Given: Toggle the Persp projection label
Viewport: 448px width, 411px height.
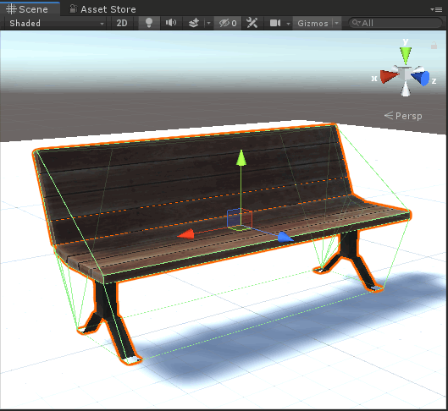Looking at the screenshot, I should pos(403,116).
